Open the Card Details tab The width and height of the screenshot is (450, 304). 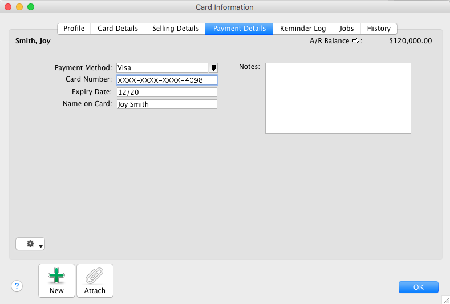(117, 29)
